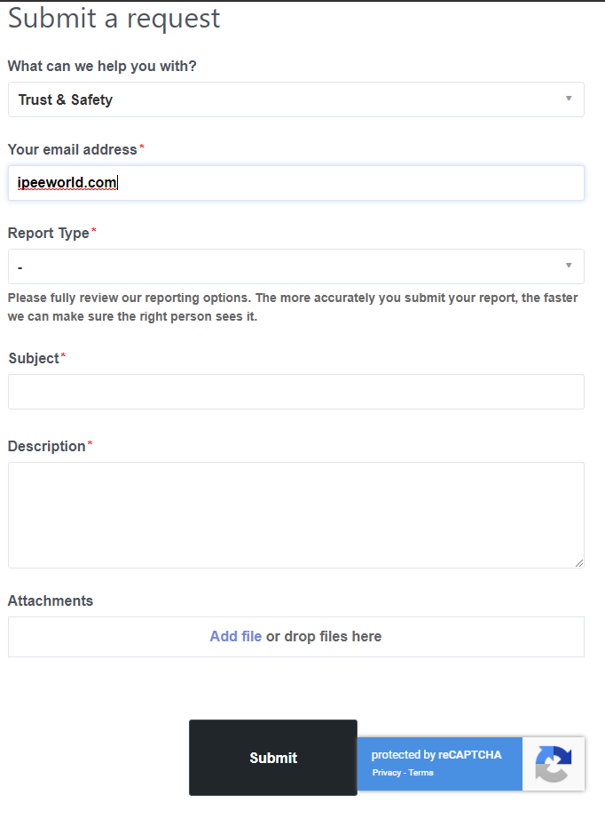Click the Report Type placeholder dash
This screenshot has height=819, width=605.
tap(20, 266)
